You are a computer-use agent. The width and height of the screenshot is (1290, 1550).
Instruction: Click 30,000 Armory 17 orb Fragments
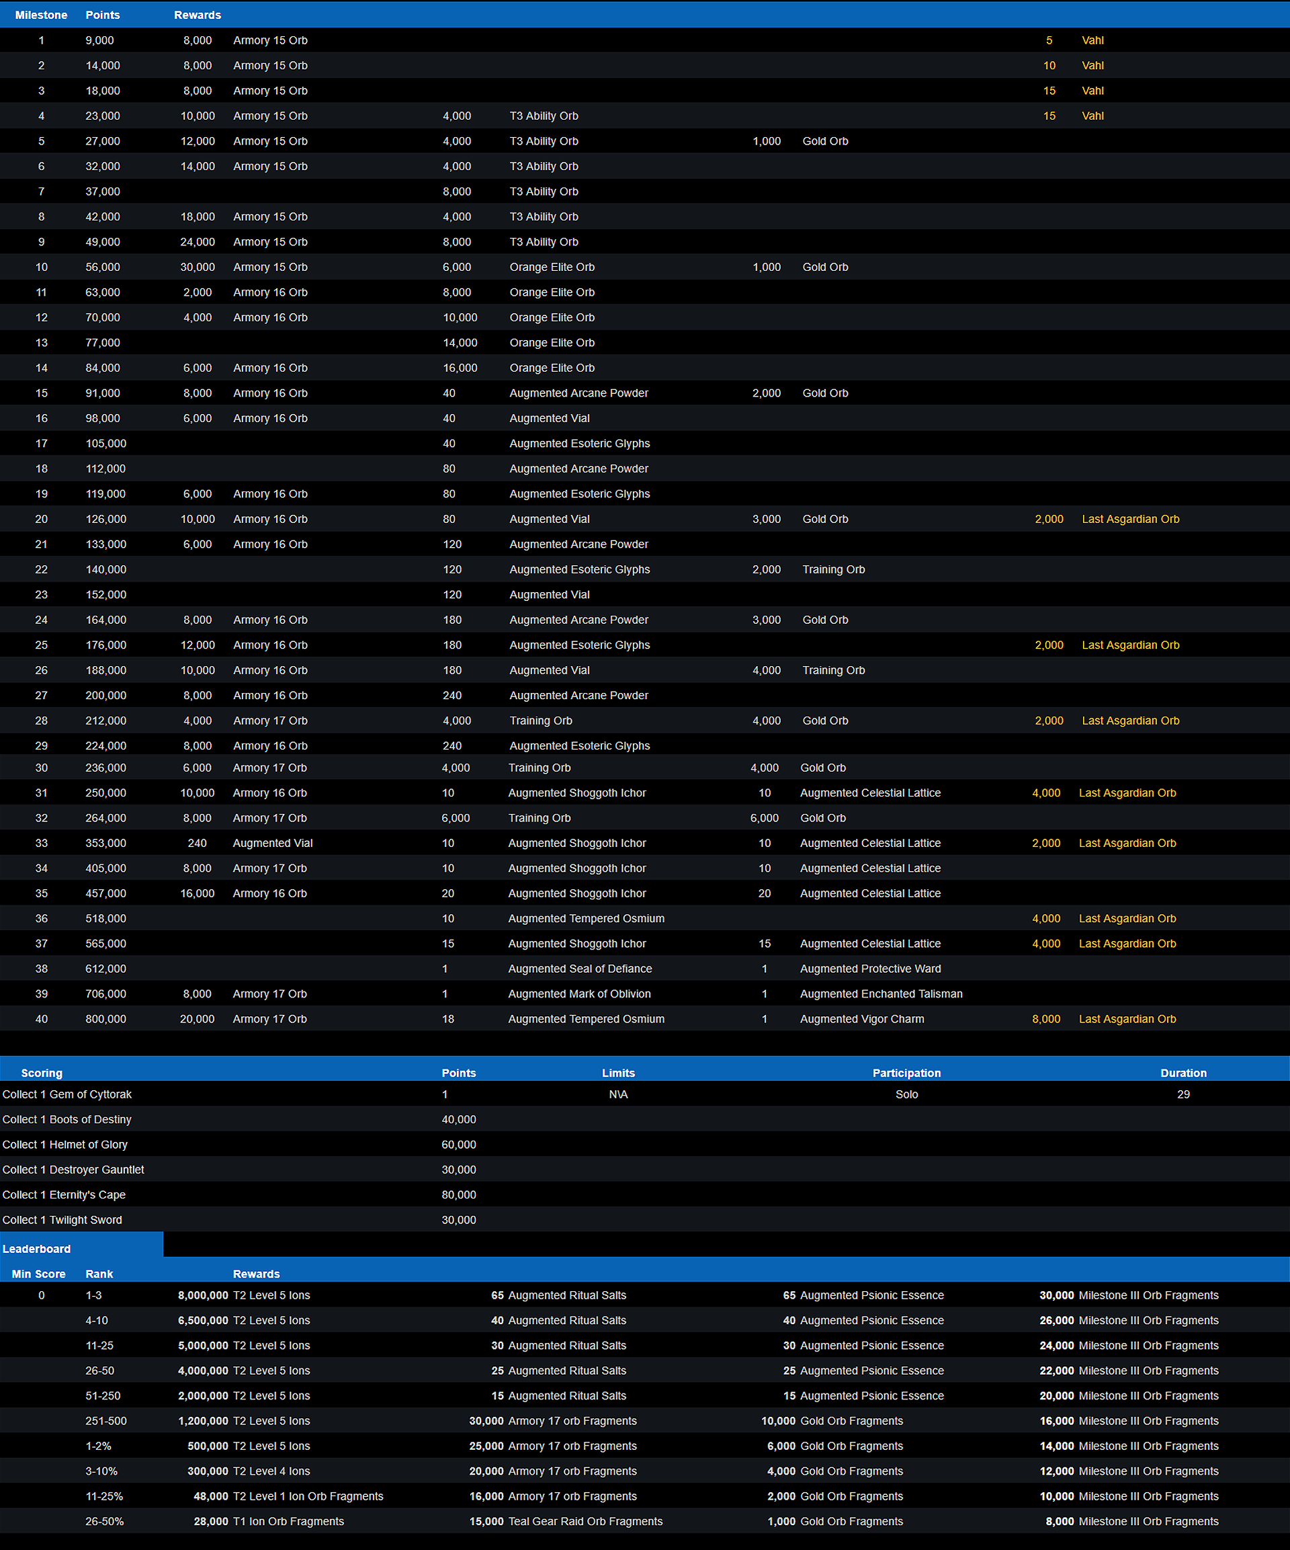(553, 1421)
